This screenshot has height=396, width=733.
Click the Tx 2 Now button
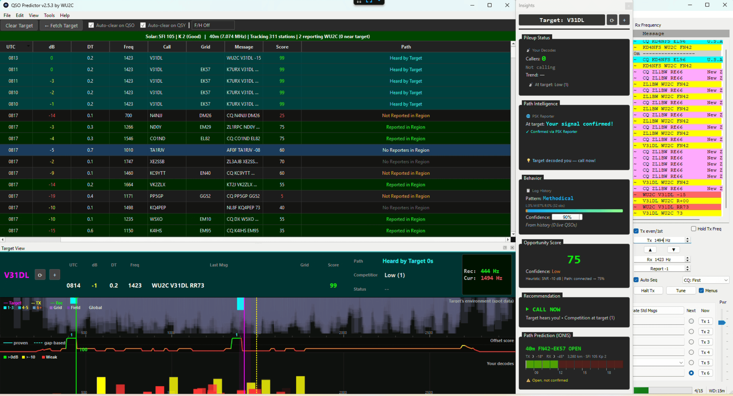pyautogui.click(x=705, y=332)
